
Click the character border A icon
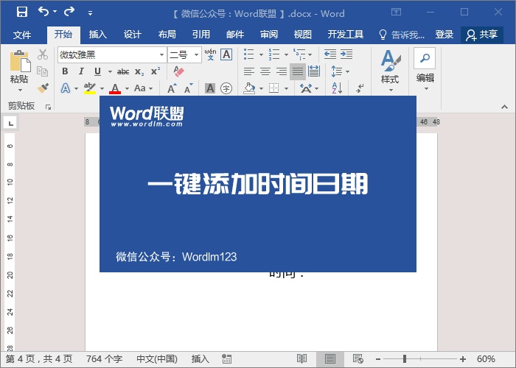[226, 54]
